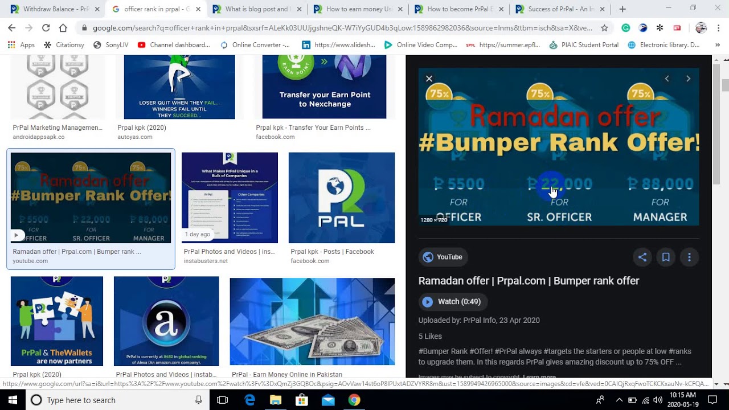Image resolution: width=729 pixels, height=410 pixels.
Task: Go back with the browser back arrow
Action: coord(11,28)
